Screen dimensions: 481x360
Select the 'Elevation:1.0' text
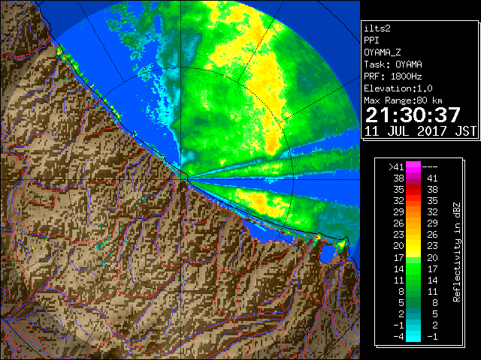coord(398,88)
